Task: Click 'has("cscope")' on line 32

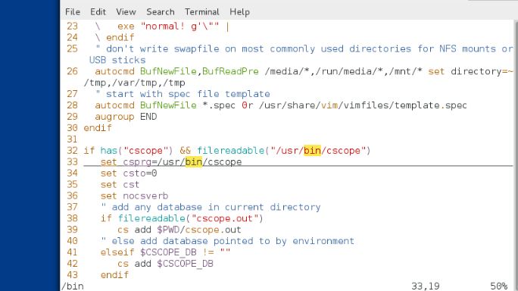Action: click(136, 151)
